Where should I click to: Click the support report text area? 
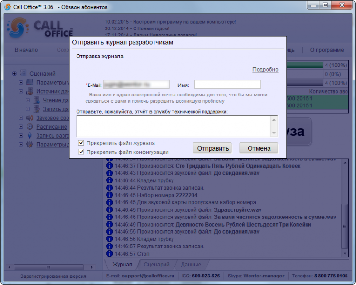(x=173, y=126)
